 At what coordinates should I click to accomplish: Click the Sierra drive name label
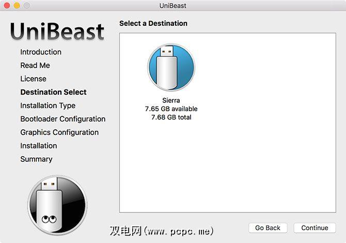click(x=171, y=101)
